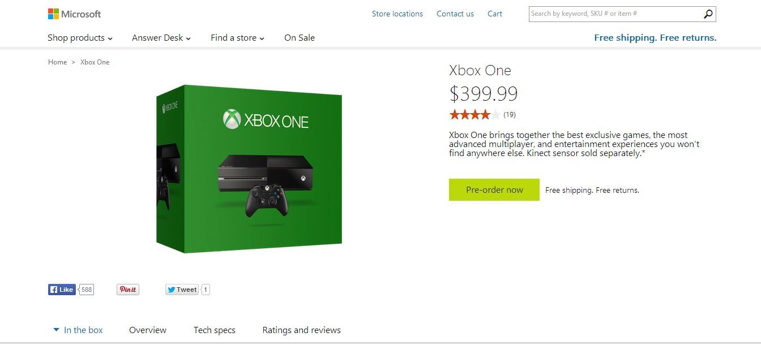The width and height of the screenshot is (761, 354).
Task: Click the Twitter Tweet button
Action: [x=182, y=290]
